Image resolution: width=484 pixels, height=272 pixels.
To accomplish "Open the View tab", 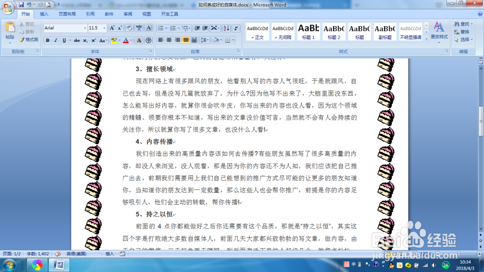I will [147, 14].
